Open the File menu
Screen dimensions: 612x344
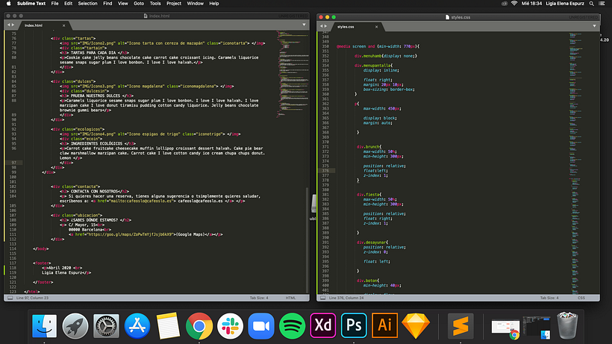tap(54, 4)
